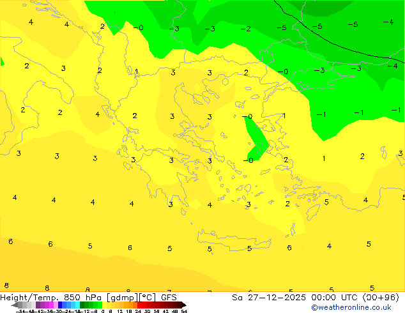Viewport: 405px width, 313px height.
Task: Click the "00:00 UTC" time label
Action: coord(335,298)
